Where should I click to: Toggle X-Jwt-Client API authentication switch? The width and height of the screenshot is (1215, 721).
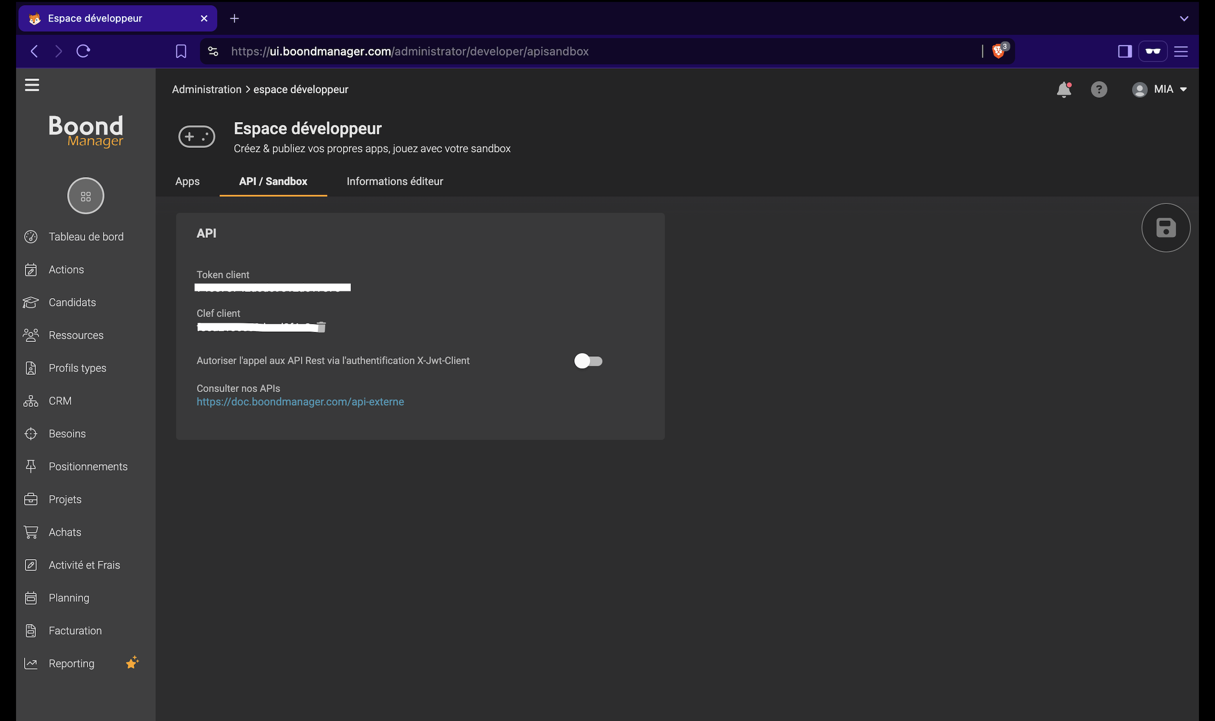click(x=588, y=361)
